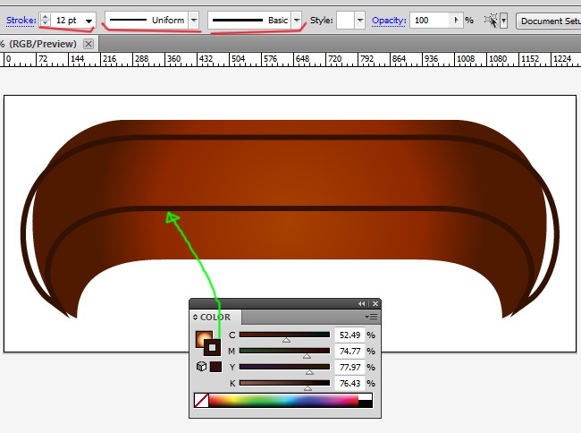Cycle Color panel size via the title arrows
This screenshot has width=581, height=433.
pos(196,317)
